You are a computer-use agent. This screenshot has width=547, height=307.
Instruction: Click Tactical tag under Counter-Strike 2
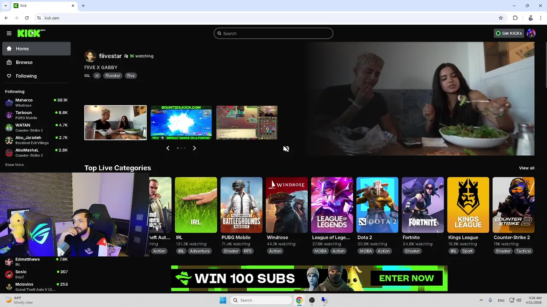tap(523, 251)
